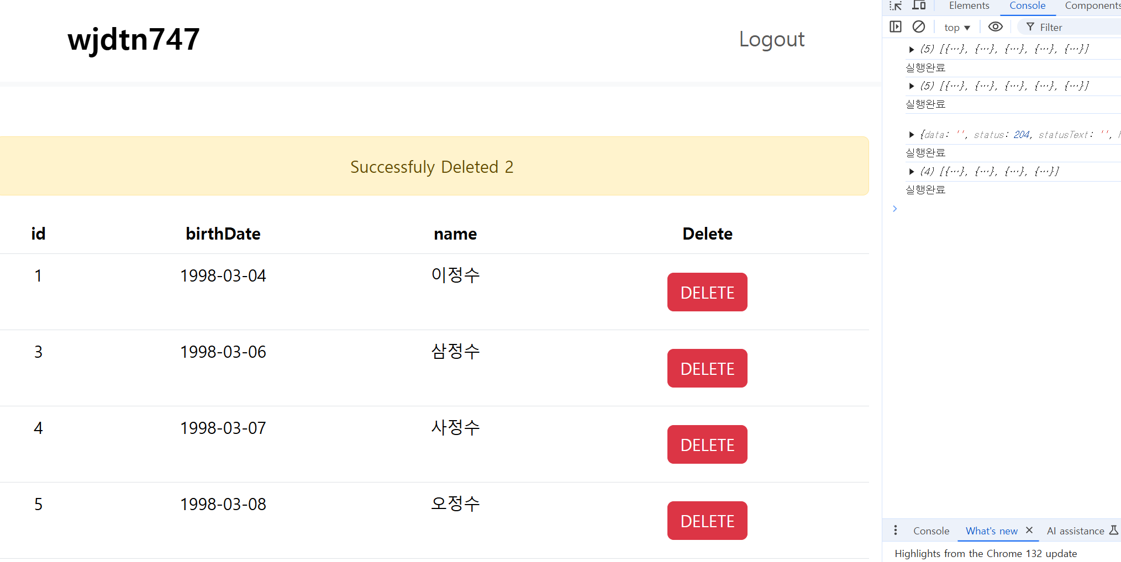Screen dimensions: 1121x562
Task: Expand the logged four-item array
Action: coord(912,172)
